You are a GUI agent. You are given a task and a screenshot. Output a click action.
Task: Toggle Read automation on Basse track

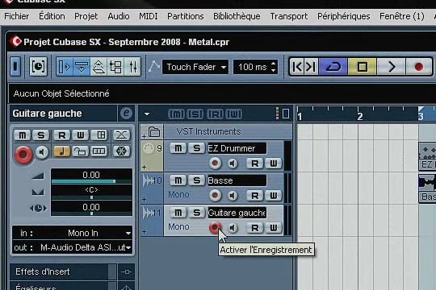click(254, 196)
